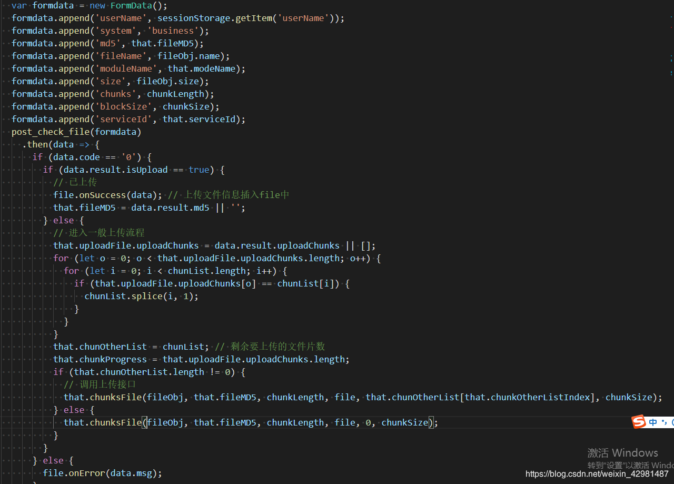Click the 'for (let i = 0' loop line
The image size is (674, 484).
click(175, 271)
